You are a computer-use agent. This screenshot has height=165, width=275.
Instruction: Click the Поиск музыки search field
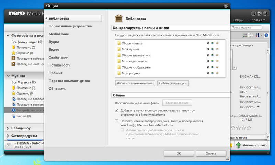[246, 28]
